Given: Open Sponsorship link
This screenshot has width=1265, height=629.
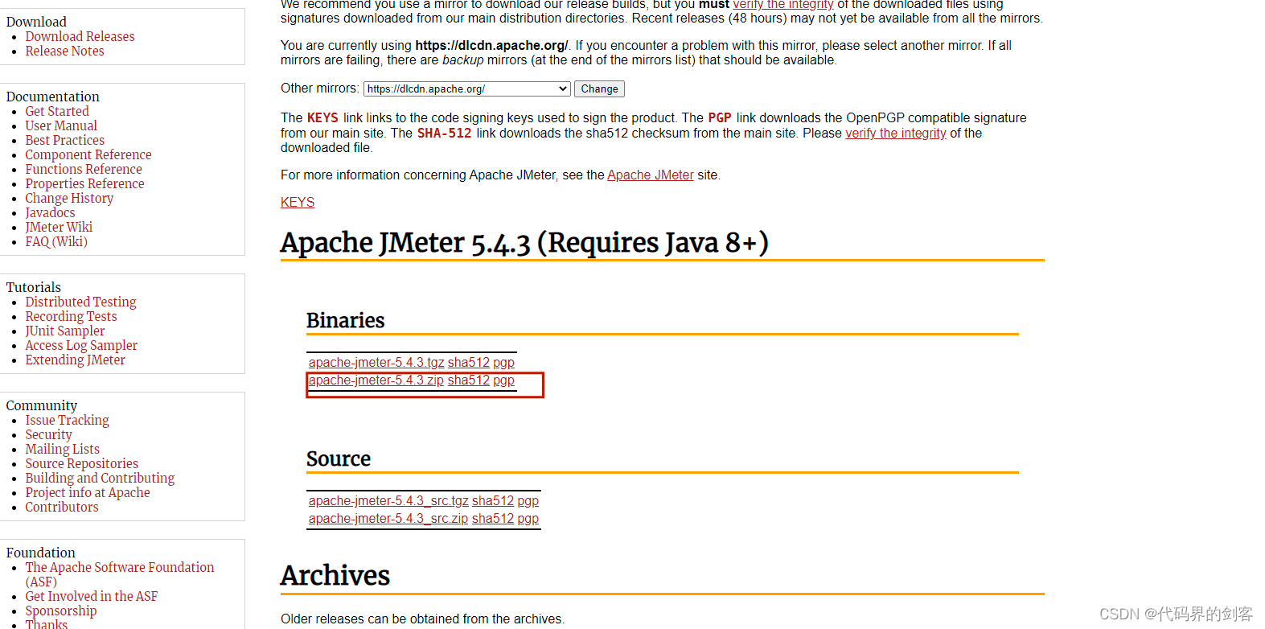Looking at the screenshot, I should click(x=60, y=610).
